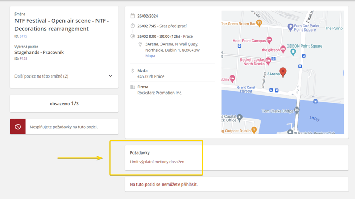
Task: Click the Limit výplatní metody dosažen message
Action: pos(157,162)
